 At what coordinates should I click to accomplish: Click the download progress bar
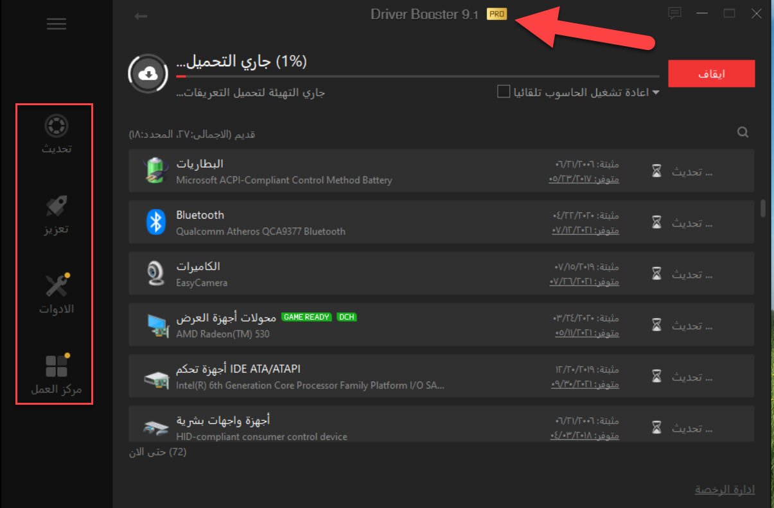tap(418, 76)
